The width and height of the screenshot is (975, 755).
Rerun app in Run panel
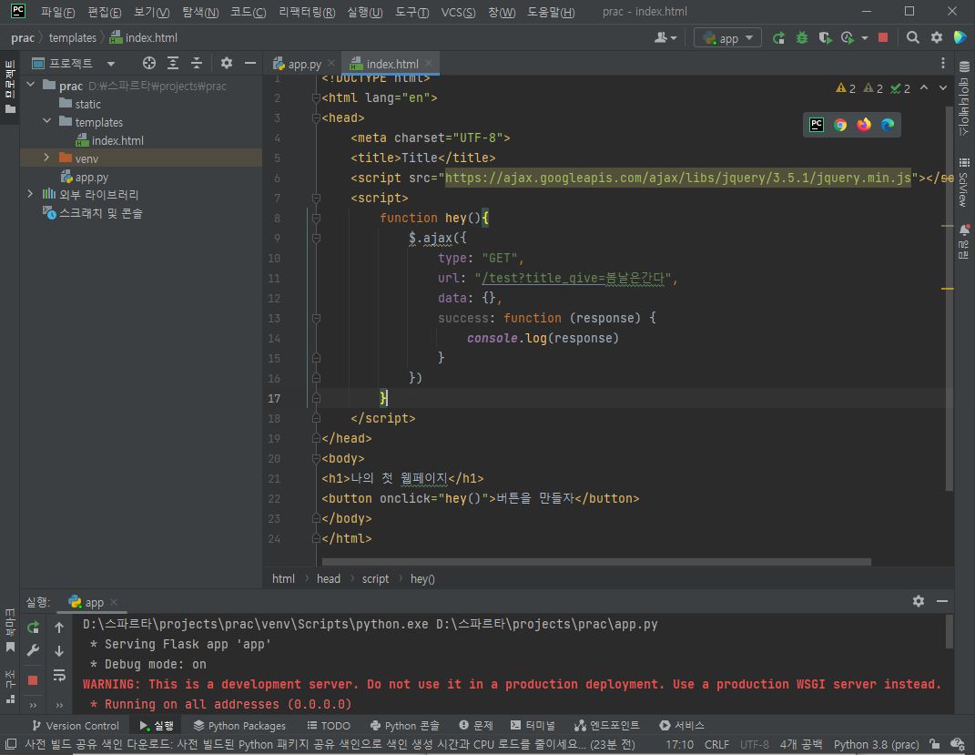click(x=33, y=627)
